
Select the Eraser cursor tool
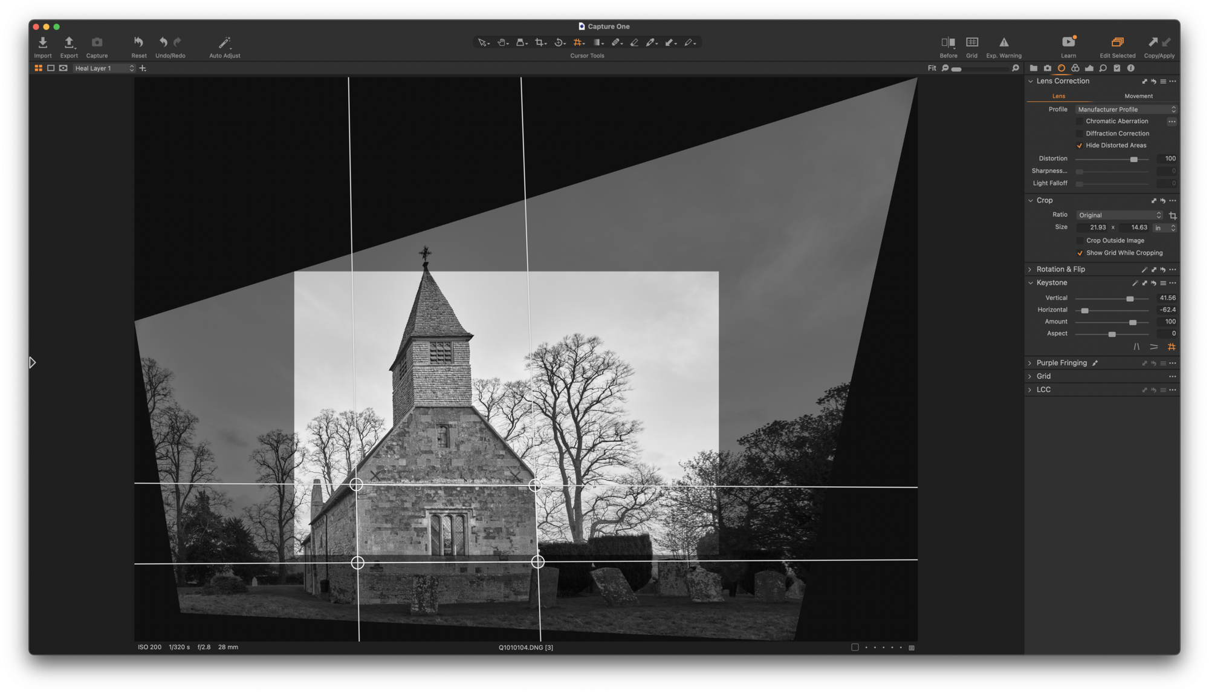tap(634, 42)
